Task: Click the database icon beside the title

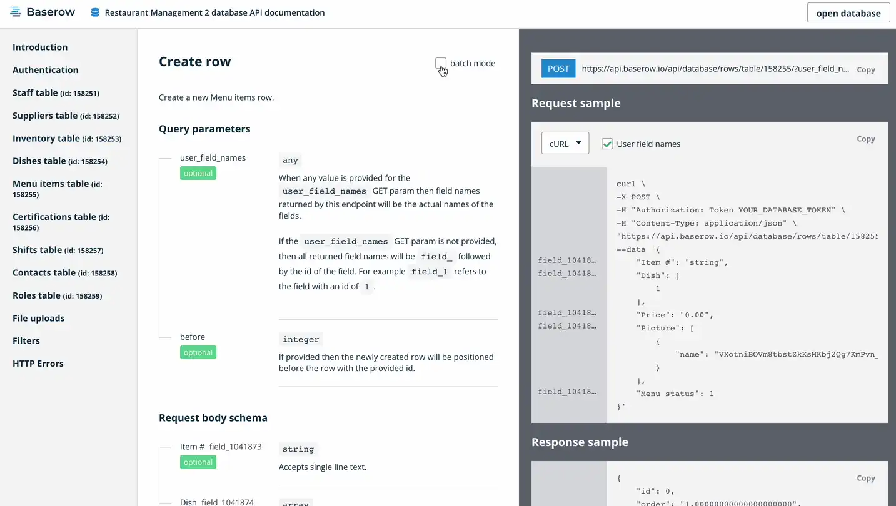Action: [x=95, y=12]
